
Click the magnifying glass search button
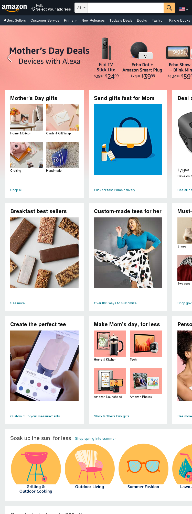point(169,8)
